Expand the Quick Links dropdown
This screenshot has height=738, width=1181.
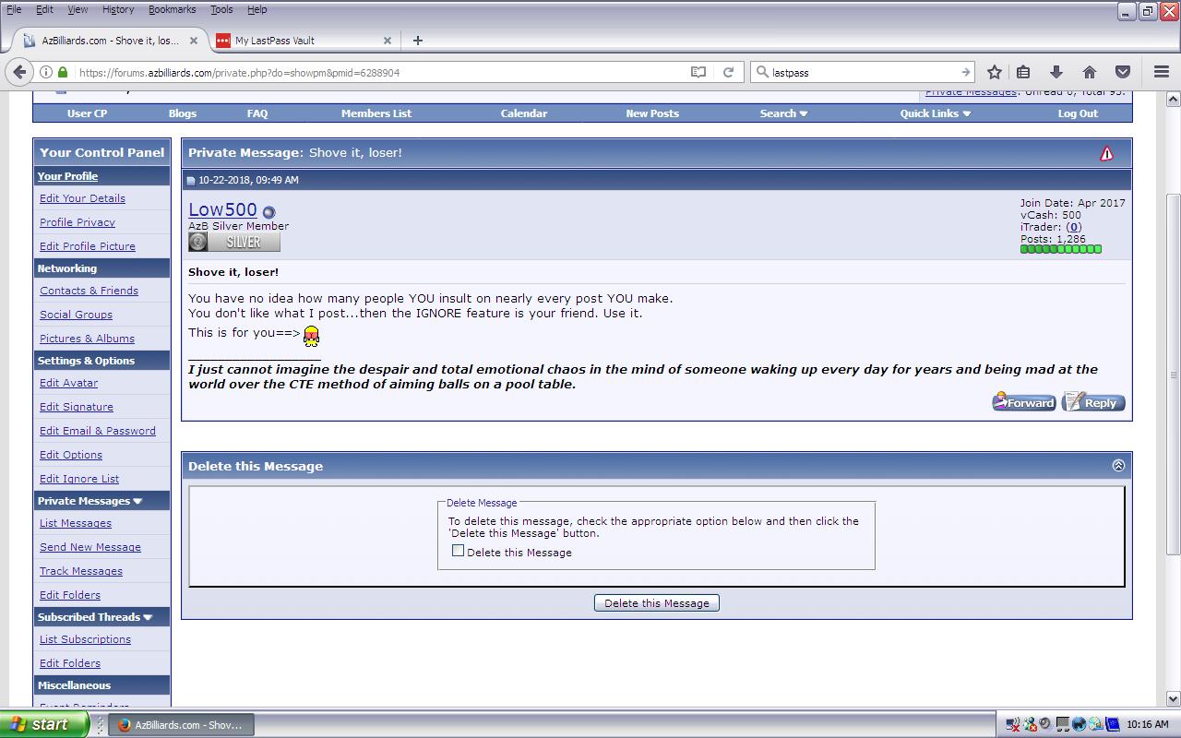[x=935, y=113]
